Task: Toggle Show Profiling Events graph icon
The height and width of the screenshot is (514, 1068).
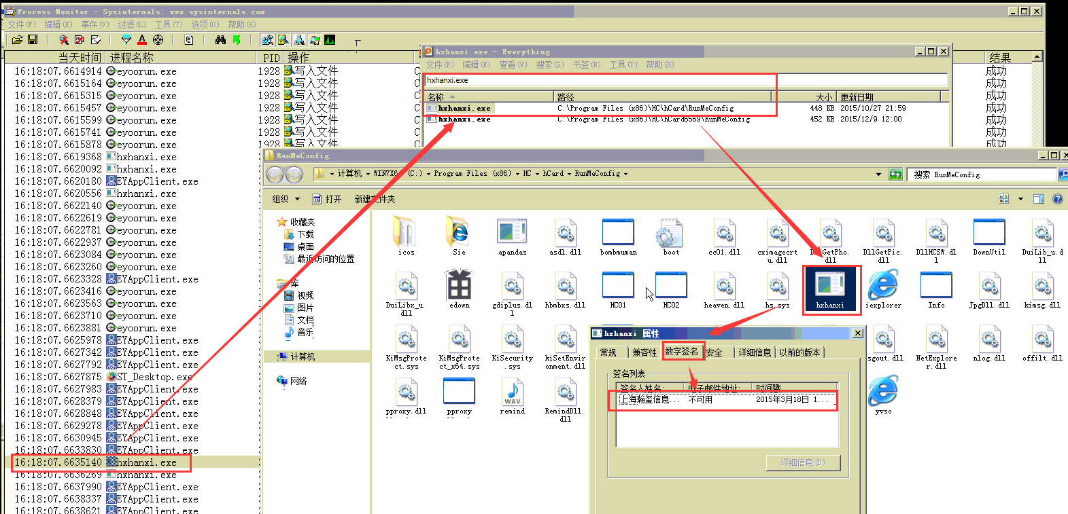Action: click(330, 40)
